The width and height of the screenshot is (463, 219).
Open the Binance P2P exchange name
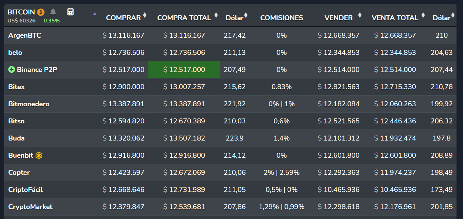(x=37, y=70)
